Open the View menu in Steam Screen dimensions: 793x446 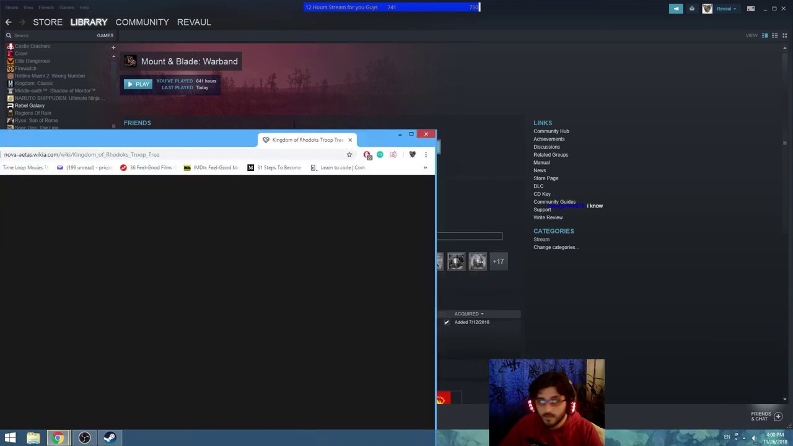(x=28, y=7)
